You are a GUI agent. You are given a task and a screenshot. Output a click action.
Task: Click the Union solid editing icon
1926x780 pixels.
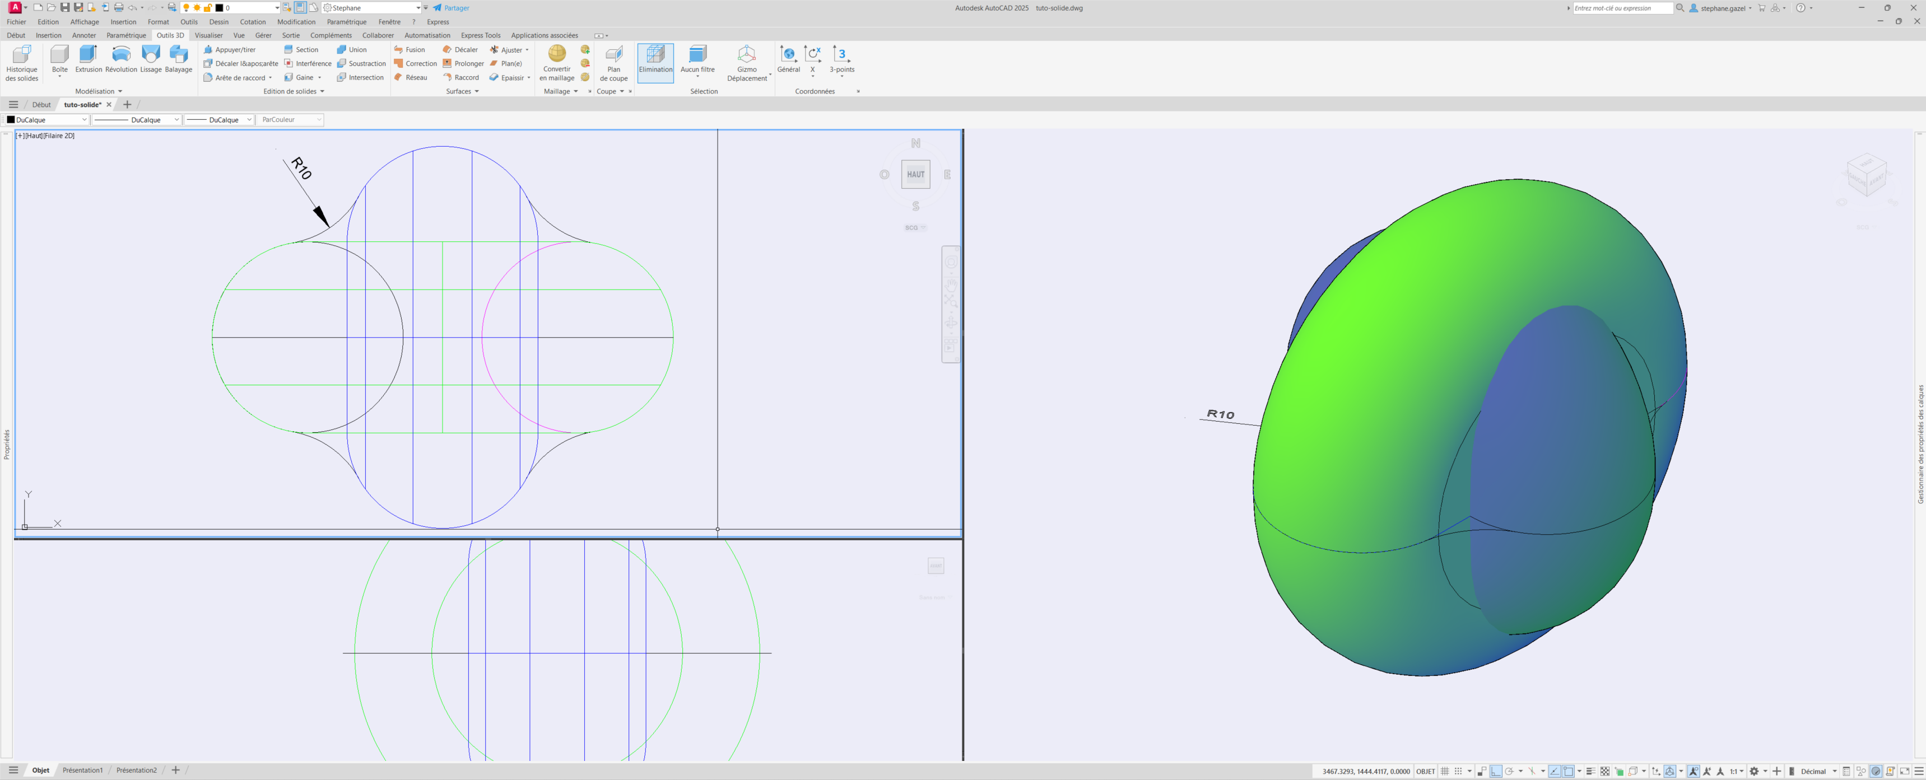click(x=342, y=50)
